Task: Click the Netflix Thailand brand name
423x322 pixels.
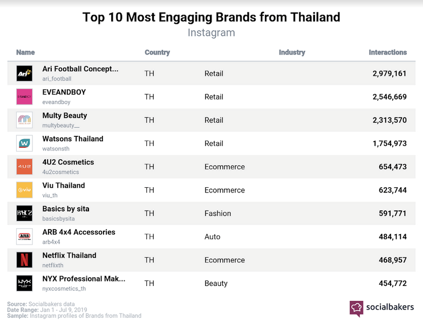Action: pyautogui.click(x=69, y=256)
